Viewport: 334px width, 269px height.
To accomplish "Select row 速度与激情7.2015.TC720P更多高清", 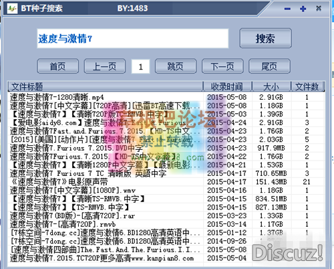I will click(x=166, y=258).
